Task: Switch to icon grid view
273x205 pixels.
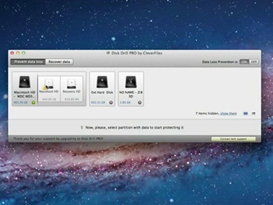Action: 245,114
